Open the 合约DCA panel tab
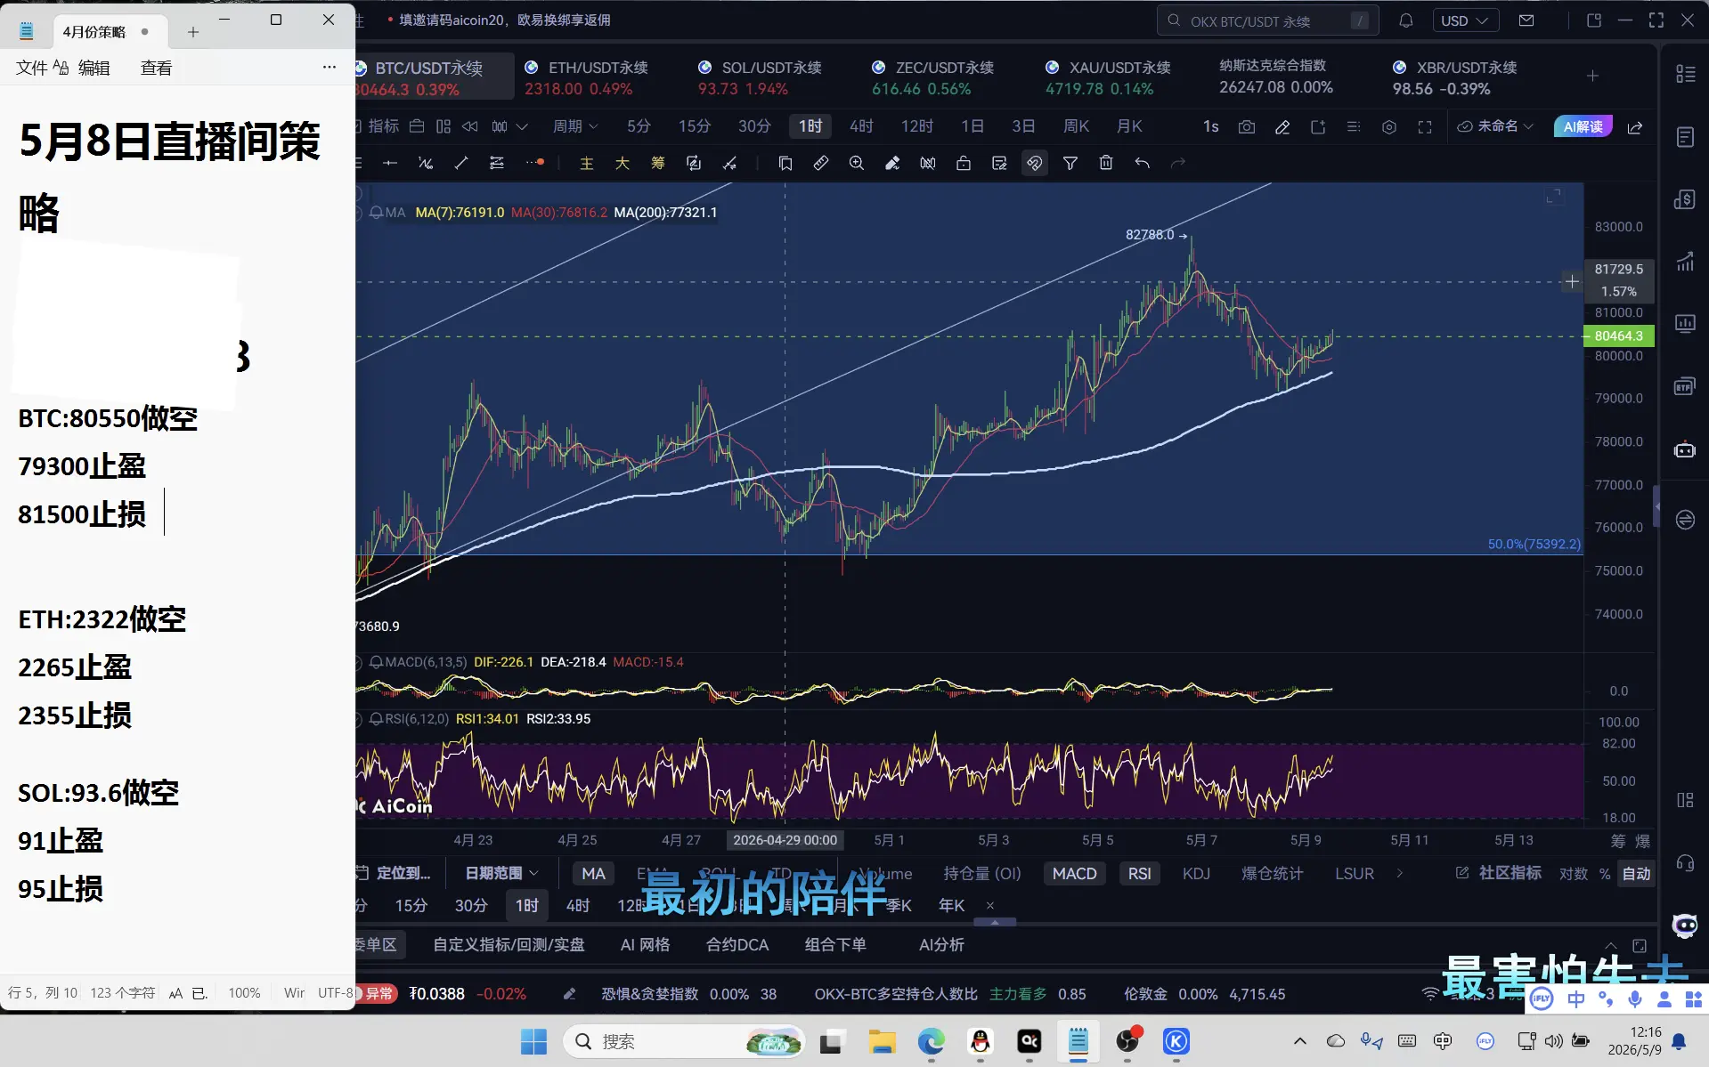The image size is (1709, 1067). [736, 945]
